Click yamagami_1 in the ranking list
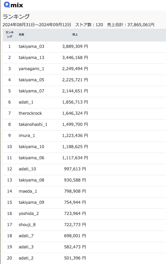Viewport: 166px width, 264px height. [x=32, y=69]
